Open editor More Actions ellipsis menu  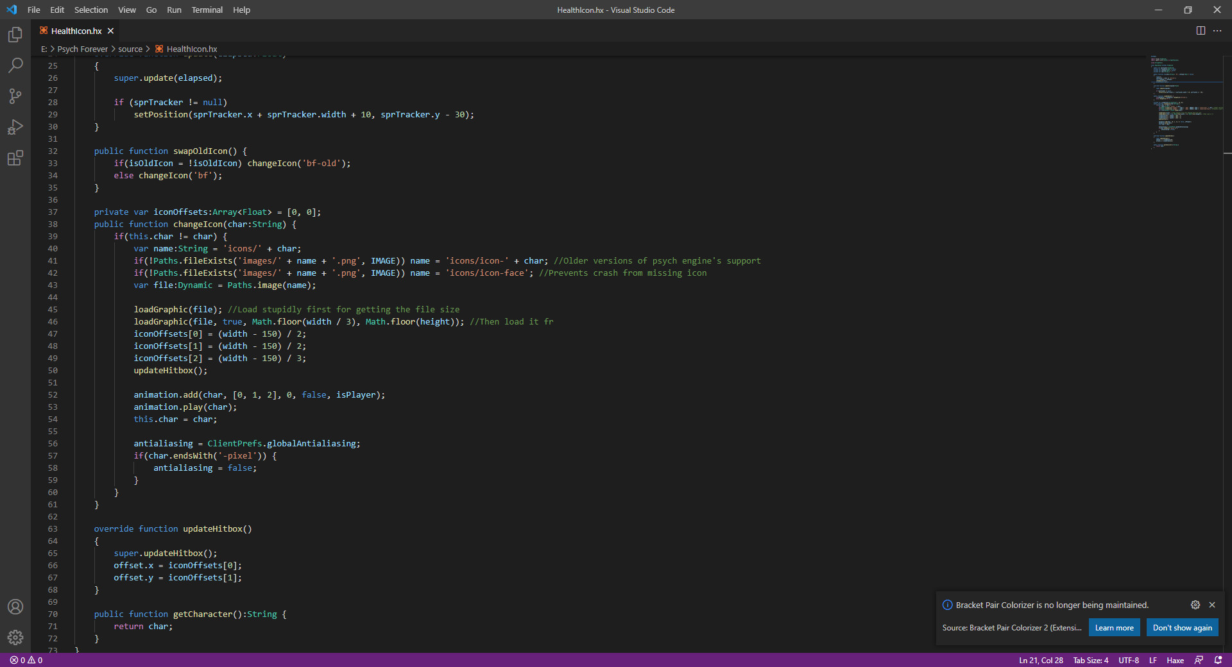(1217, 31)
